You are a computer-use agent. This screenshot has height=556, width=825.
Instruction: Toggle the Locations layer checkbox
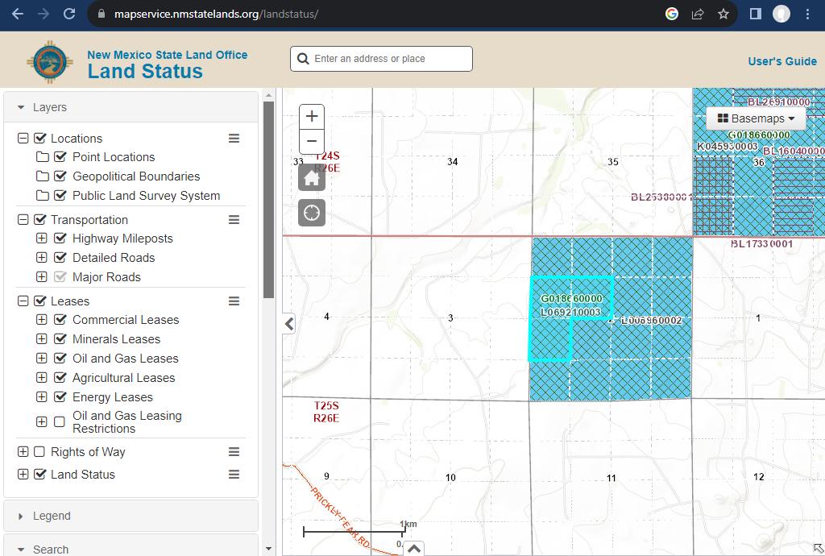click(40, 139)
